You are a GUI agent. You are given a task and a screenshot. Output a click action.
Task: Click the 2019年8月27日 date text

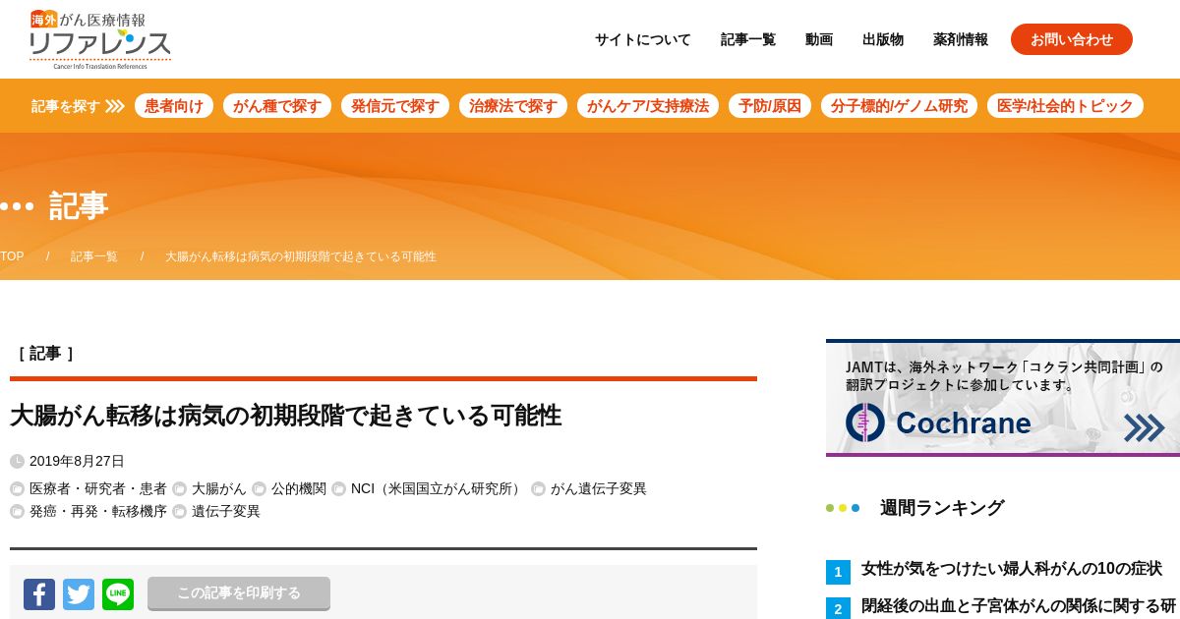tap(77, 461)
